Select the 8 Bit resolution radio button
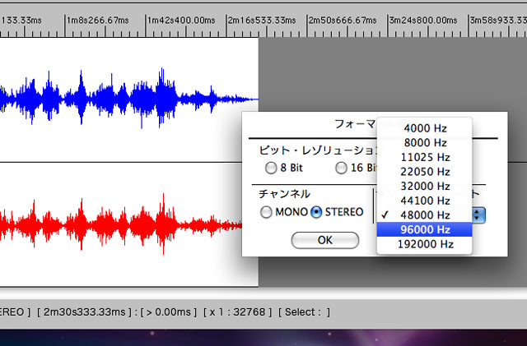The width and height of the screenshot is (527, 346). [x=271, y=168]
